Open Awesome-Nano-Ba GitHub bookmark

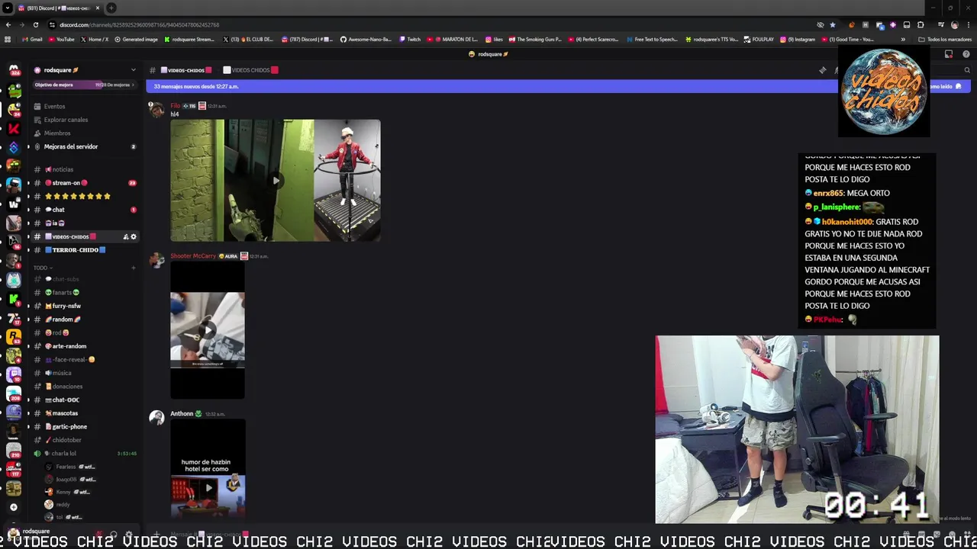click(x=366, y=39)
